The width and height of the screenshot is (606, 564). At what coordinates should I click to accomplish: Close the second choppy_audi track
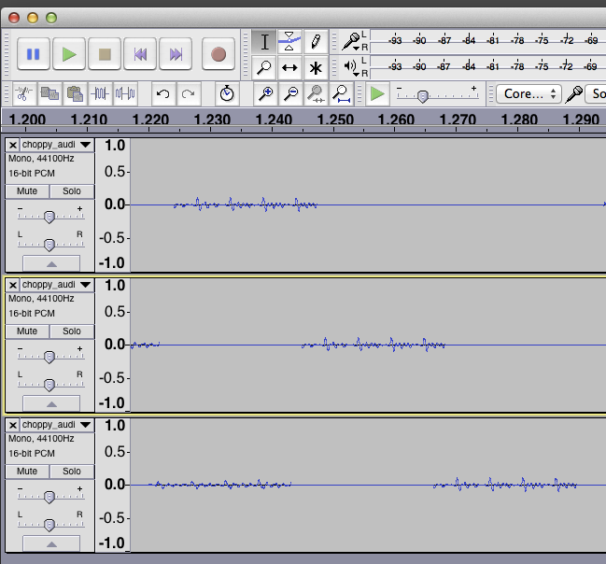click(13, 285)
